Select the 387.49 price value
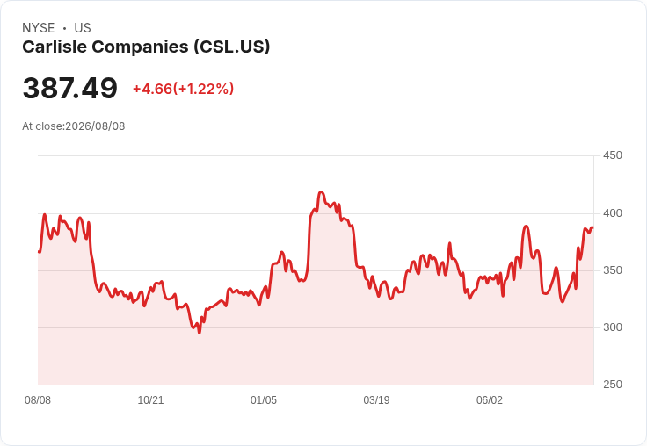The image size is (647, 446). coord(70,88)
